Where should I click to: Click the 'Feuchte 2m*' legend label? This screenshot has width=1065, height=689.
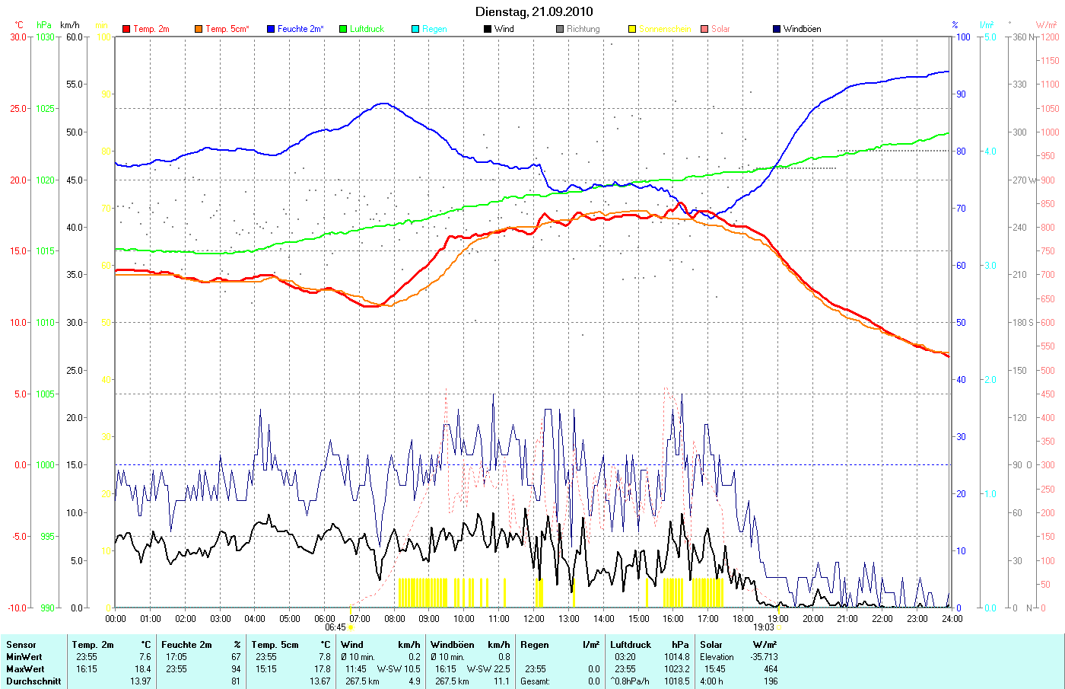click(300, 29)
